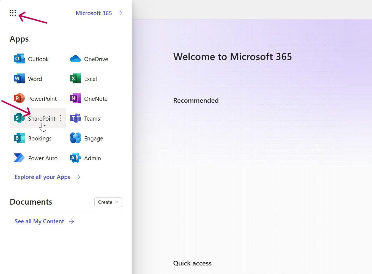Click the Quick access heading
The height and width of the screenshot is (274, 372).
click(x=192, y=263)
